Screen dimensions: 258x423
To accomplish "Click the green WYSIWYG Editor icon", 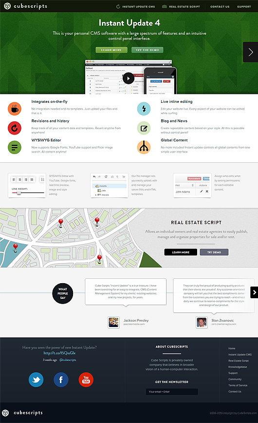I will [15, 147].
